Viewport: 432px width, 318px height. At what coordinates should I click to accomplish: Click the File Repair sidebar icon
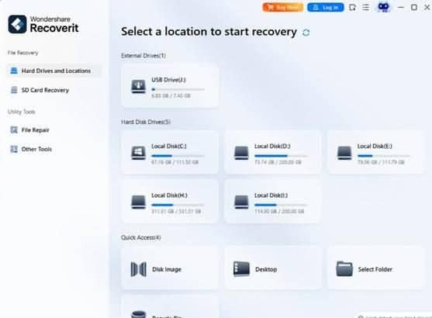(14, 130)
